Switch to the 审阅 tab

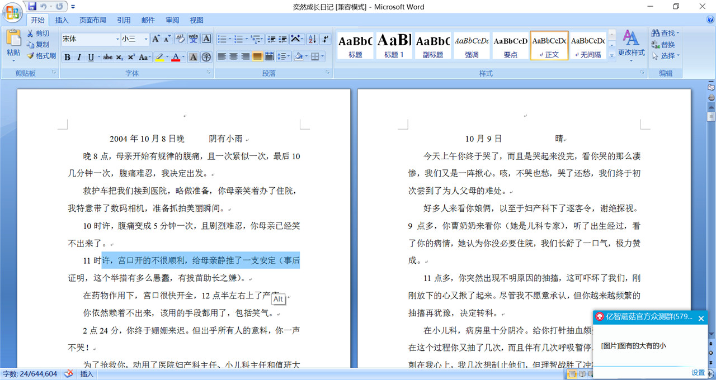coord(172,20)
